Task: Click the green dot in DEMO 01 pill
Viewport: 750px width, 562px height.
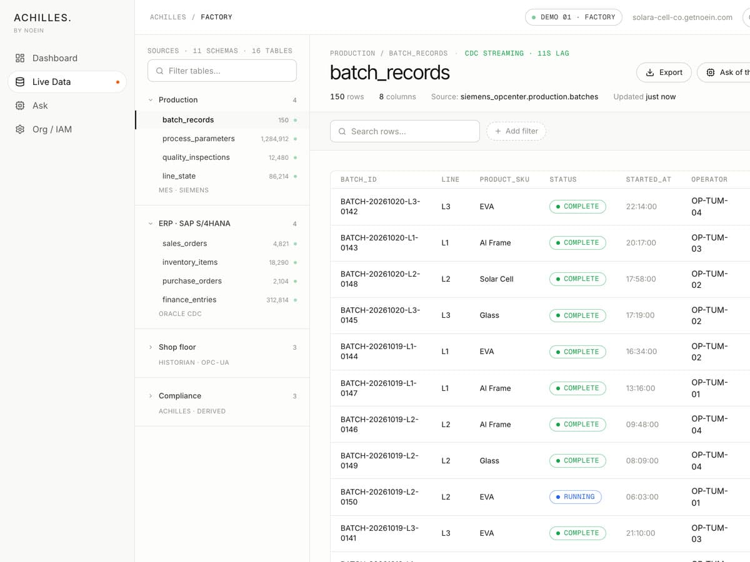Action: coord(534,17)
